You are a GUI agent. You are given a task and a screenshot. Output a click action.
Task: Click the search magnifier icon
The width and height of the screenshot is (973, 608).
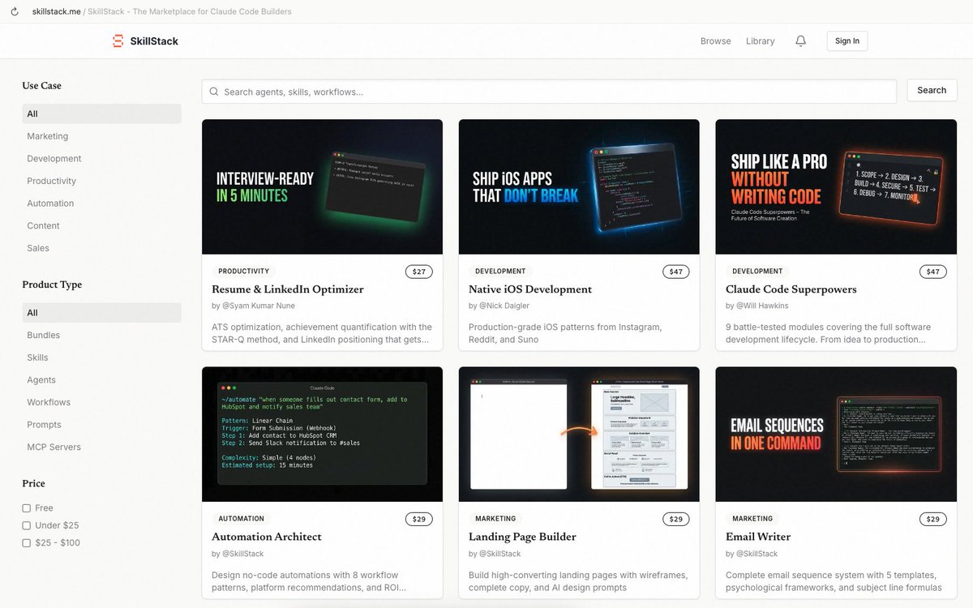click(214, 92)
